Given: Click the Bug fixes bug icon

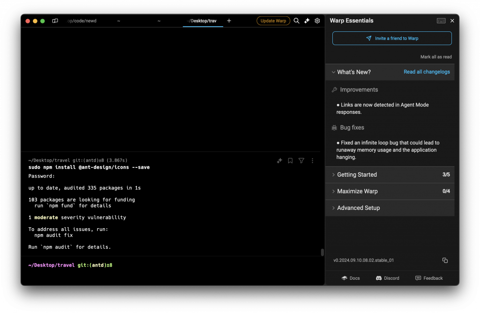Looking at the screenshot, I should (334, 127).
